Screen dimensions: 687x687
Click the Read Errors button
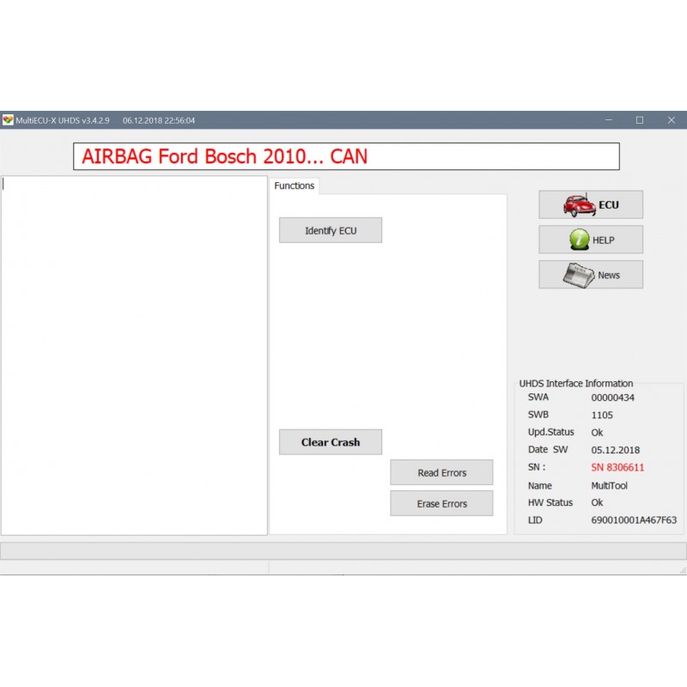(x=441, y=473)
